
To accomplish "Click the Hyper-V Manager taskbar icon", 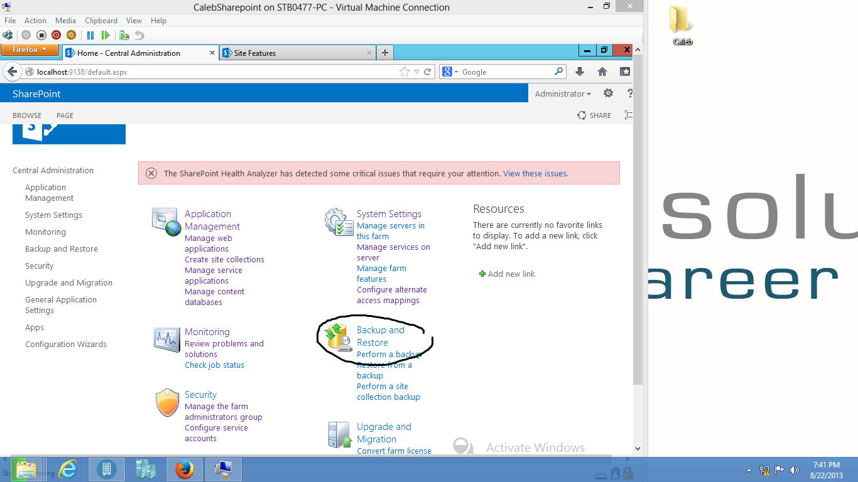I will coord(146,469).
